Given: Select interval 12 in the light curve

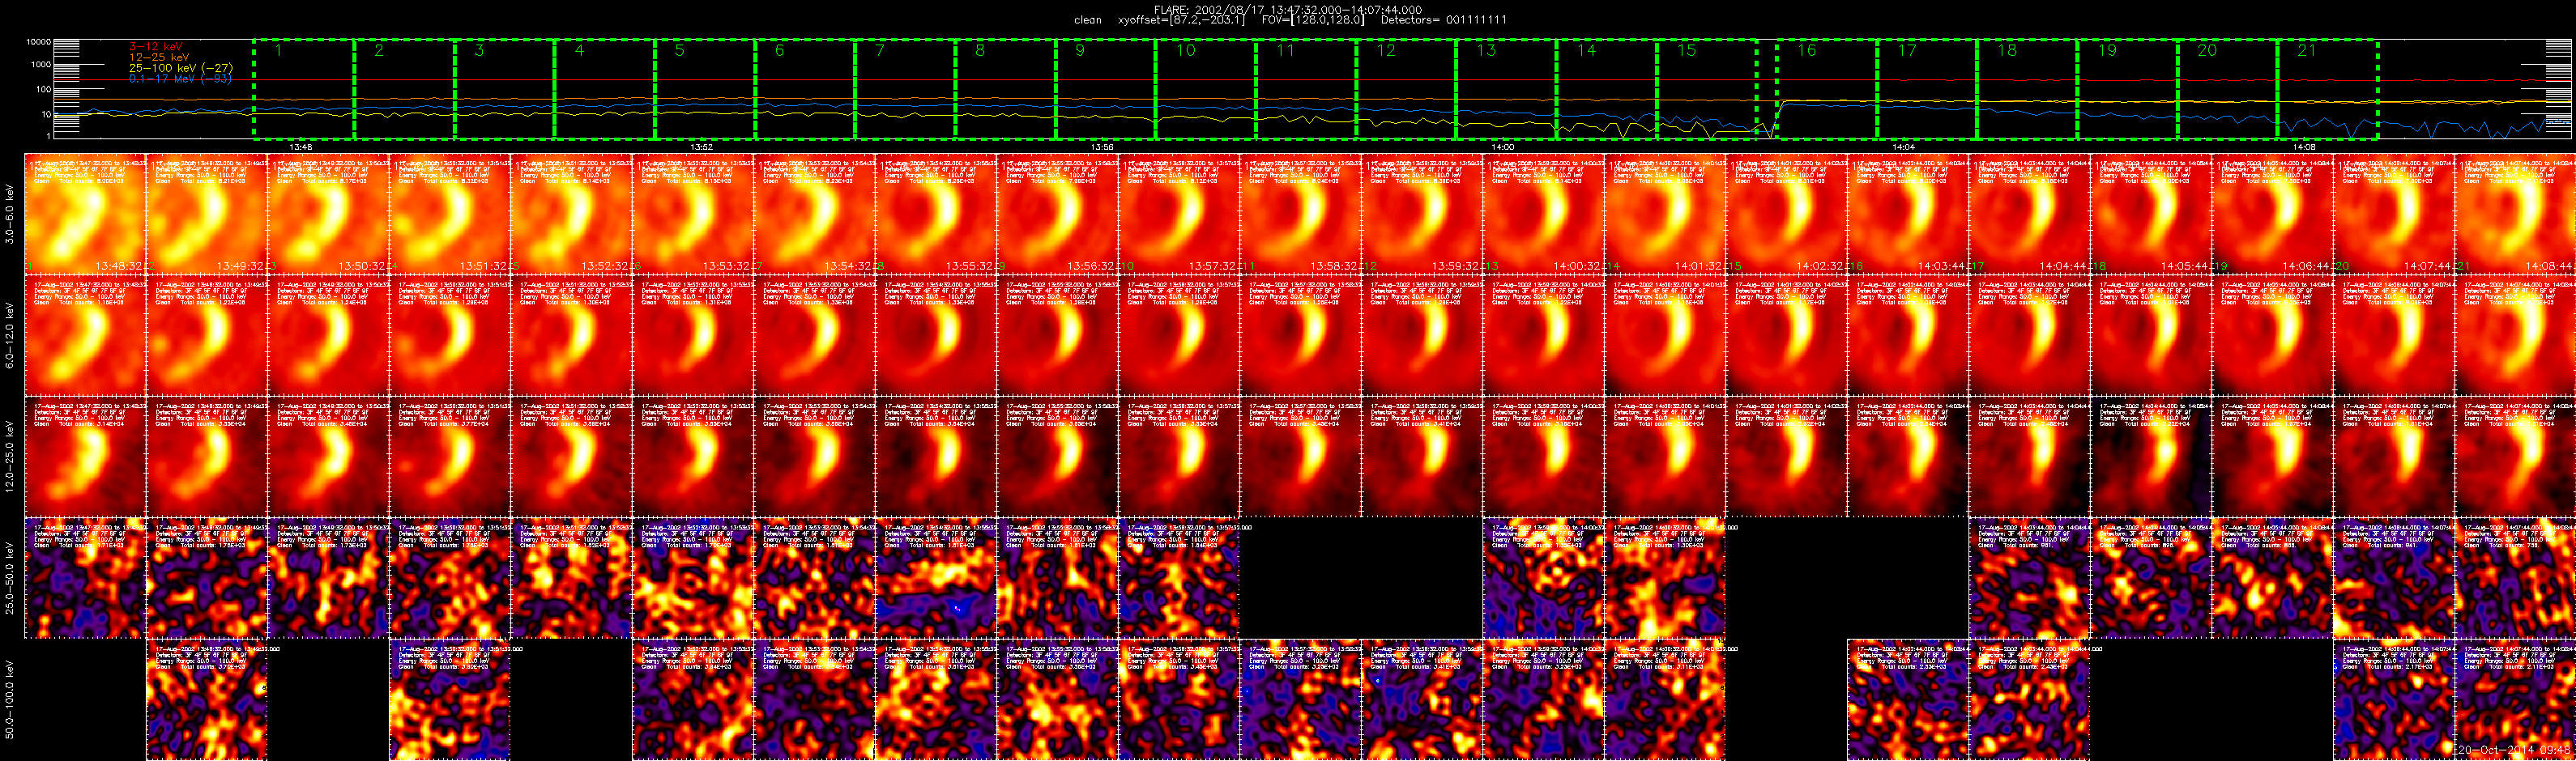Looking at the screenshot, I should [x=1407, y=89].
